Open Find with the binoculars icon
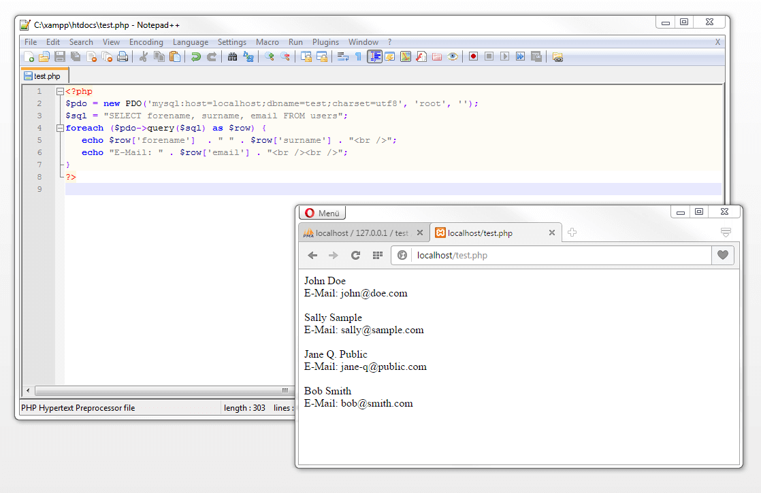Viewport: 761px width, 493px height. pyautogui.click(x=233, y=56)
